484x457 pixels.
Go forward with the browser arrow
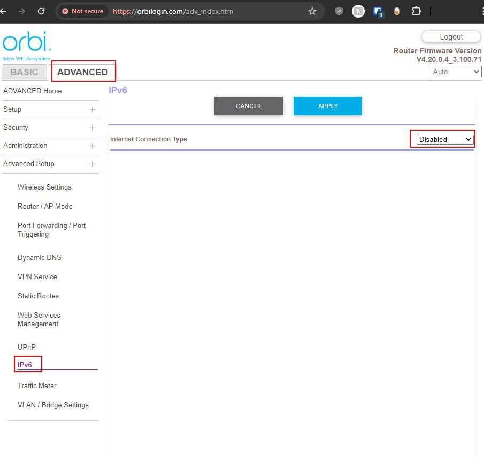pos(22,11)
